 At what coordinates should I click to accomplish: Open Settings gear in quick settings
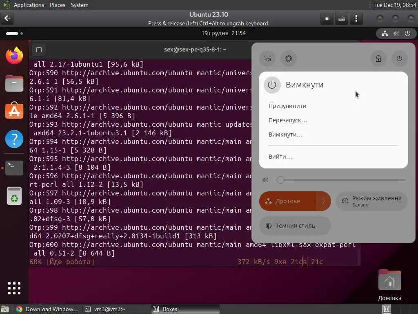(x=289, y=58)
